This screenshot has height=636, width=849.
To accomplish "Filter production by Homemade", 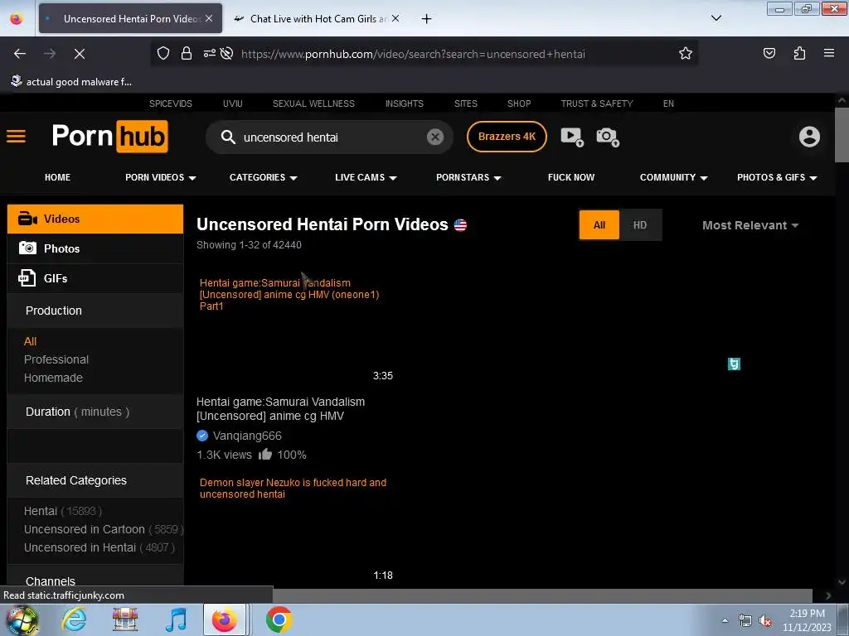I will tap(53, 378).
